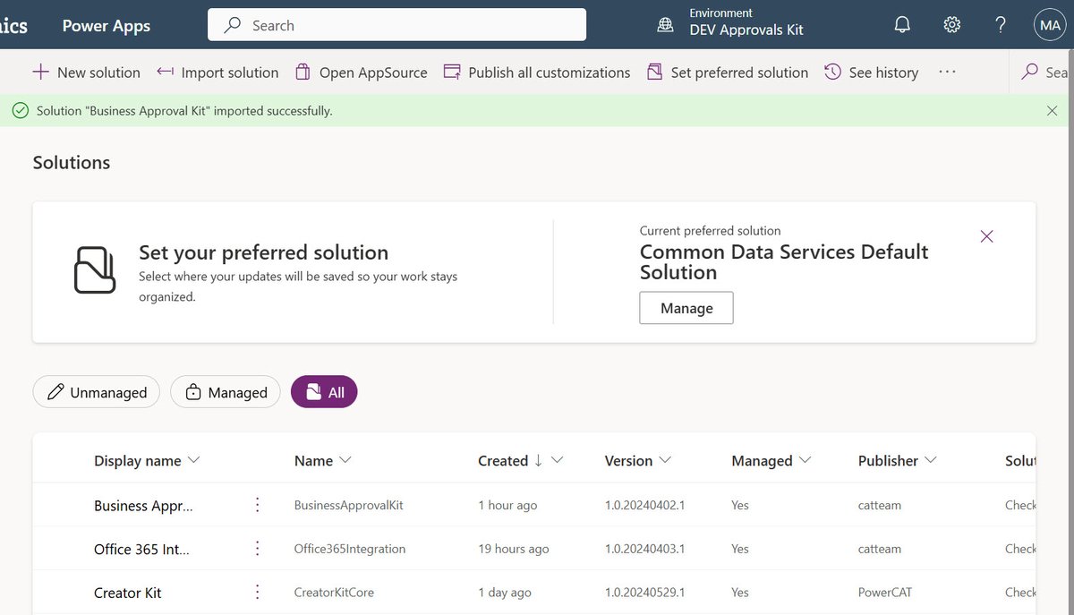Open the more commands ellipsis
The height and width of the screenshot is (615, 1074).
click(947, 73)
